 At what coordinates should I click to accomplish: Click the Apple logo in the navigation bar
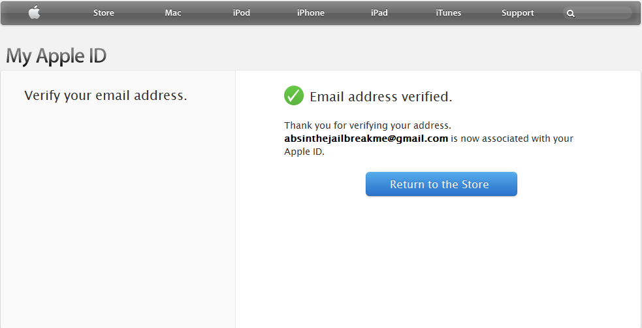pyautogui.click(x=35, y=12)
